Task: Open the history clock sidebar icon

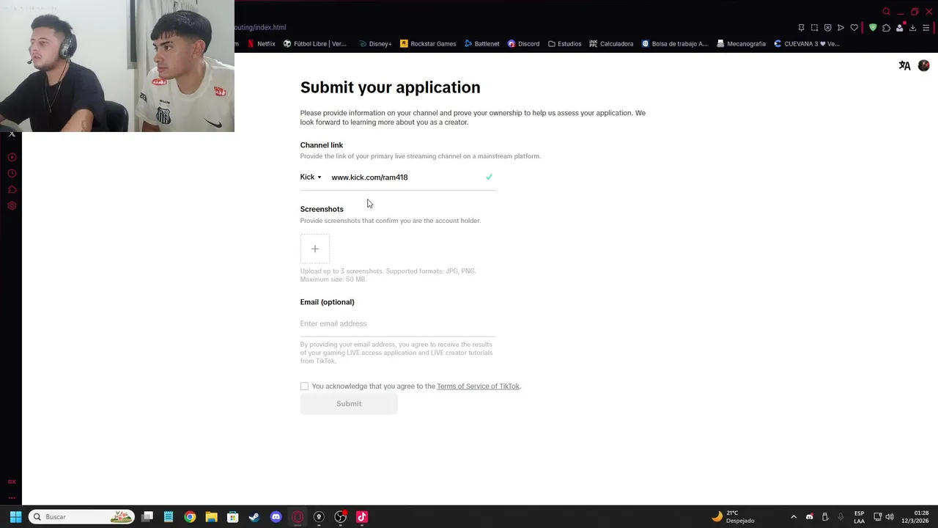Action: pos(12,174)
